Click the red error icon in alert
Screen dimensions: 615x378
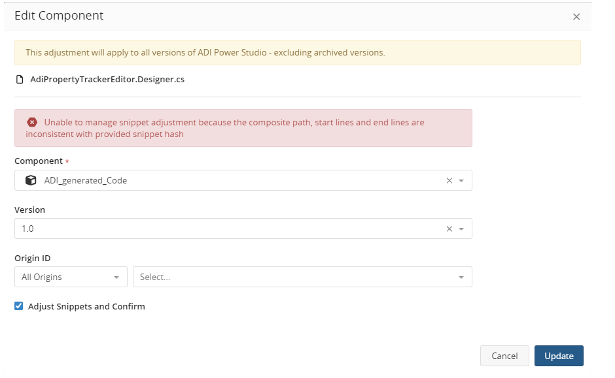point(32,123)
